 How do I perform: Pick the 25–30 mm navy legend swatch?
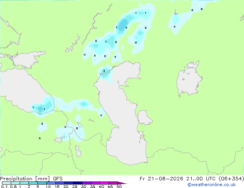click(x=78, y=183)
